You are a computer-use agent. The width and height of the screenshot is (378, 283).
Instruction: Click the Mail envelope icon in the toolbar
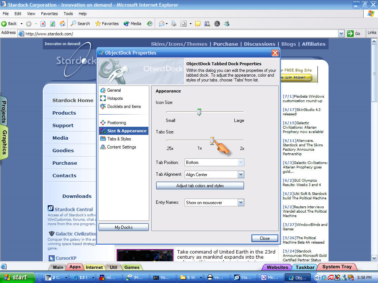coord(162,24)
